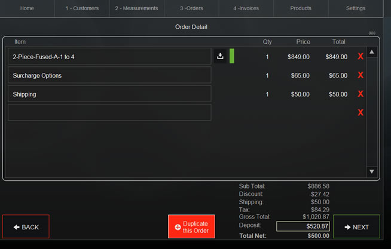Click the NEXT button
The width and height of the screenshot is (391, 249).
356,226
